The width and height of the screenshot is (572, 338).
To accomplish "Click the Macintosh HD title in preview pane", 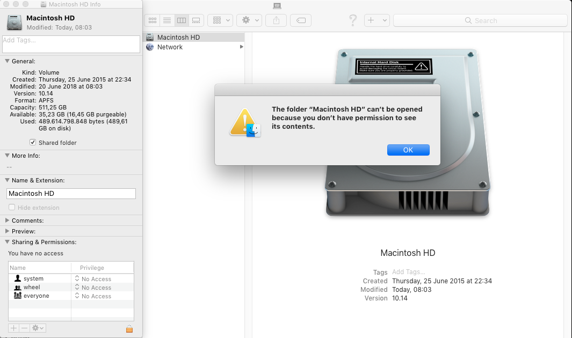I will pos(408,253).
